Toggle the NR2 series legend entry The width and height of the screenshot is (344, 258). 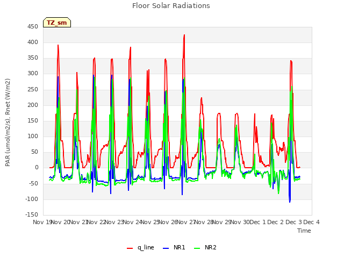point(205,247)
